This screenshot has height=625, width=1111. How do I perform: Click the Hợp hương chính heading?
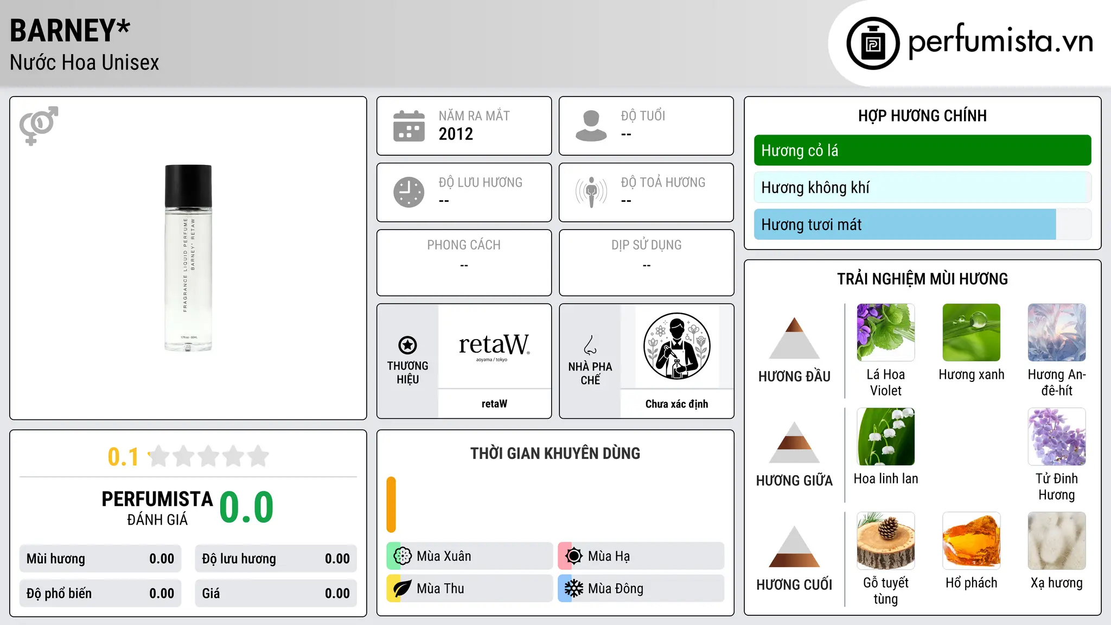coord(922,116)
